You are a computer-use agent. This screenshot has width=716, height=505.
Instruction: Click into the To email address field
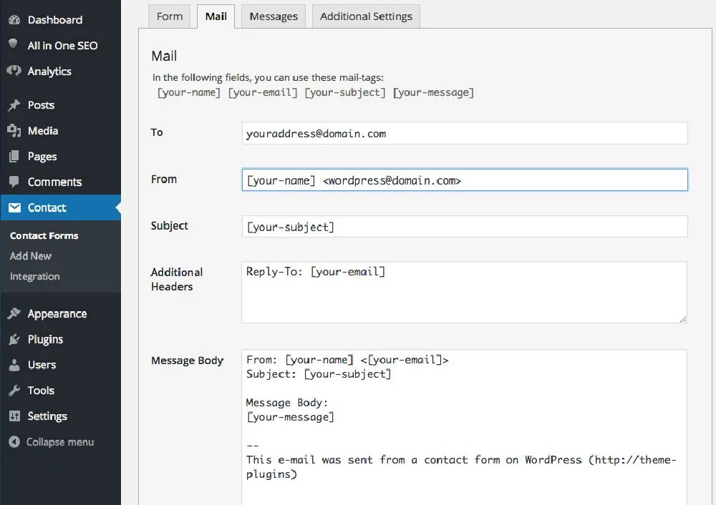click(465, 133)
